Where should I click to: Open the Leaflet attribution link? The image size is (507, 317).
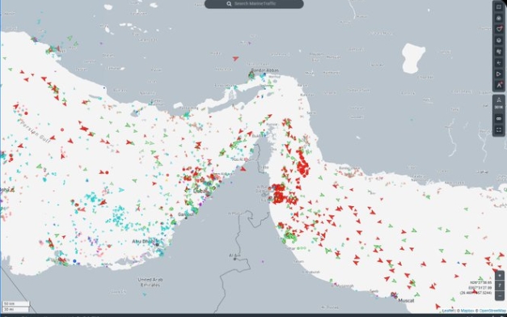[x=448, y=311]
